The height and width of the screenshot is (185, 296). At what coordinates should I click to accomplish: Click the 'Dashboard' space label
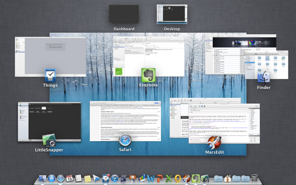click(124, 29)
